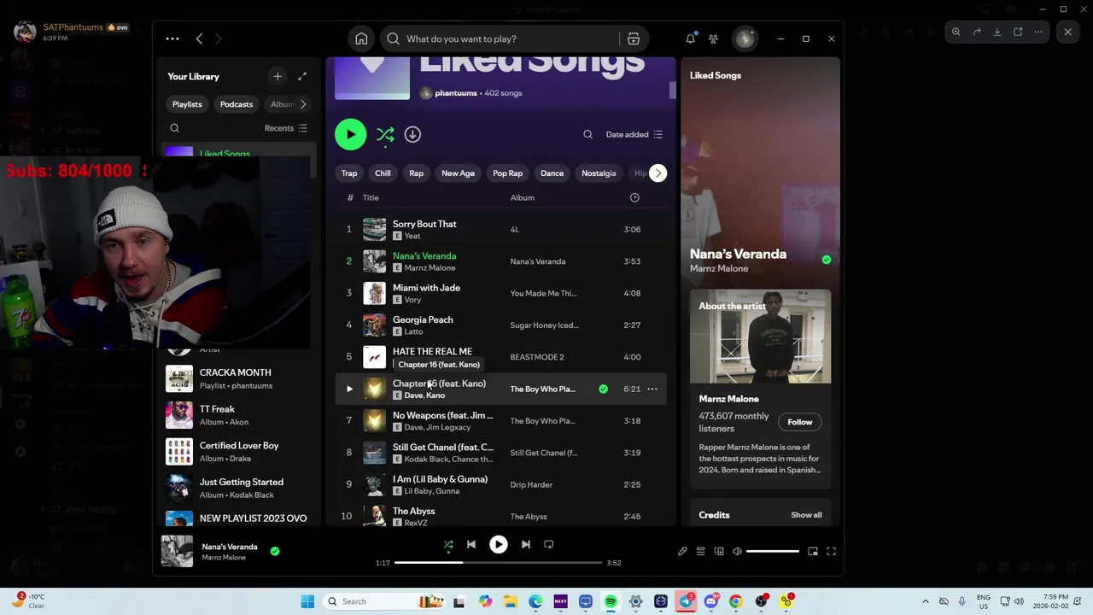The width and height of the screenshot is (1093, 615).
Task: Expand Your Library to full view
Action: tap(301, 76)
